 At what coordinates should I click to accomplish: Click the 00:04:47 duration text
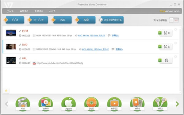pyautogui.click(x=26, y=63)
